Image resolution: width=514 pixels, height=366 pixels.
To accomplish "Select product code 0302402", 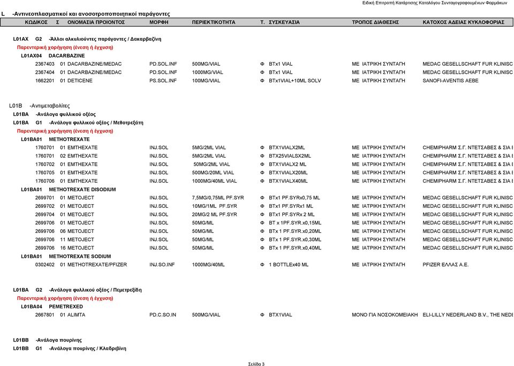I will pyautogui.click(x=45, y=264).
